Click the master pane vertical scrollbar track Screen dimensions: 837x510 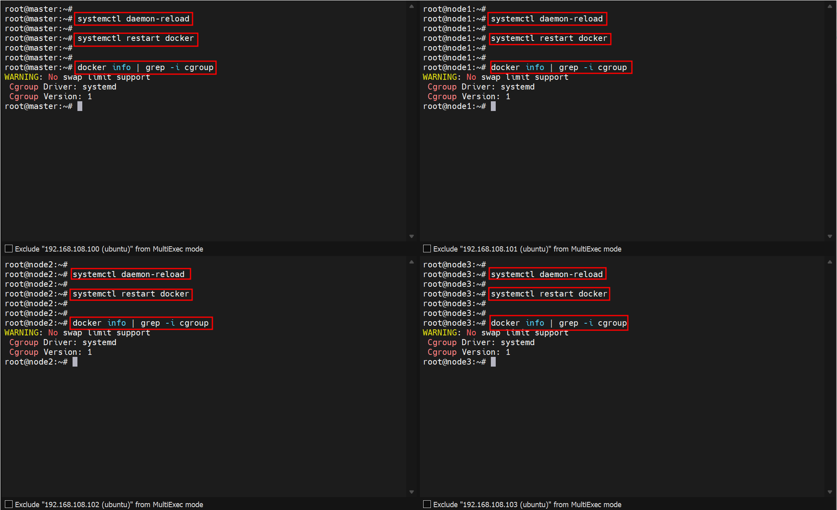point(411,122)
